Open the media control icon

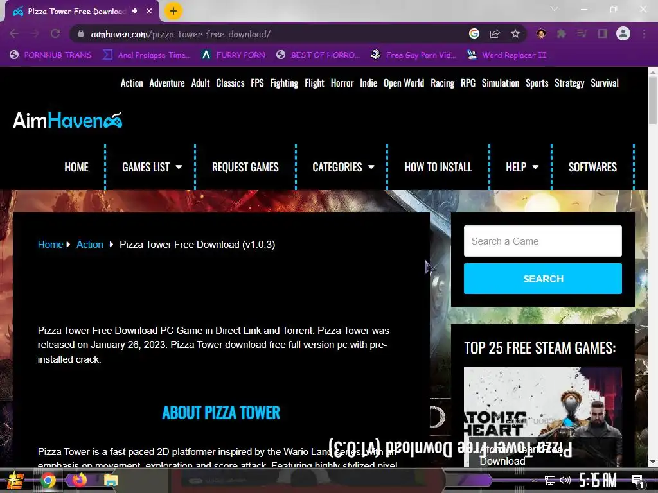coord(582,34)
